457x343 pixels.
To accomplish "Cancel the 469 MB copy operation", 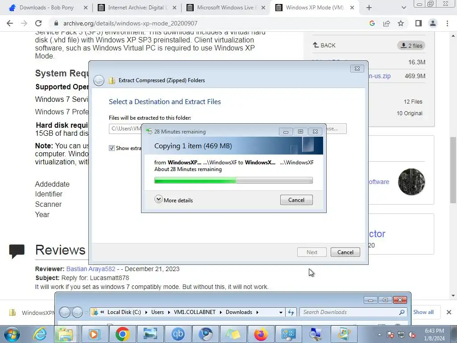I will (296, 200).
